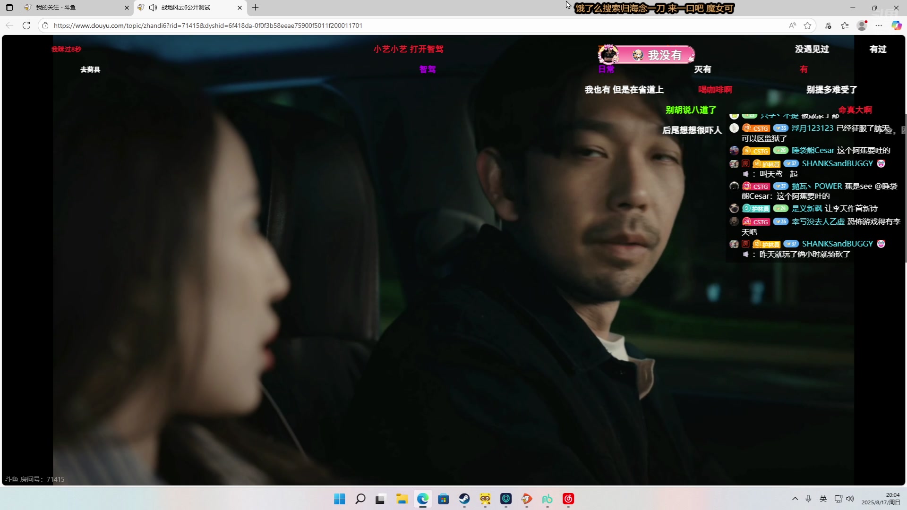Open the browser extensions icon
907x510 pixels.
tap(828, 25)
